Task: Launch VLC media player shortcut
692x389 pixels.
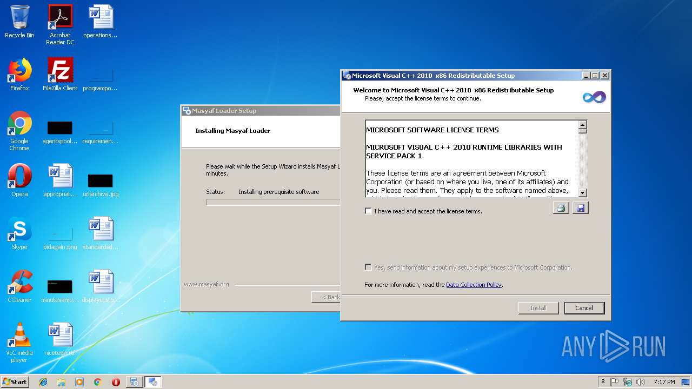Action: [x=19, y=343]
